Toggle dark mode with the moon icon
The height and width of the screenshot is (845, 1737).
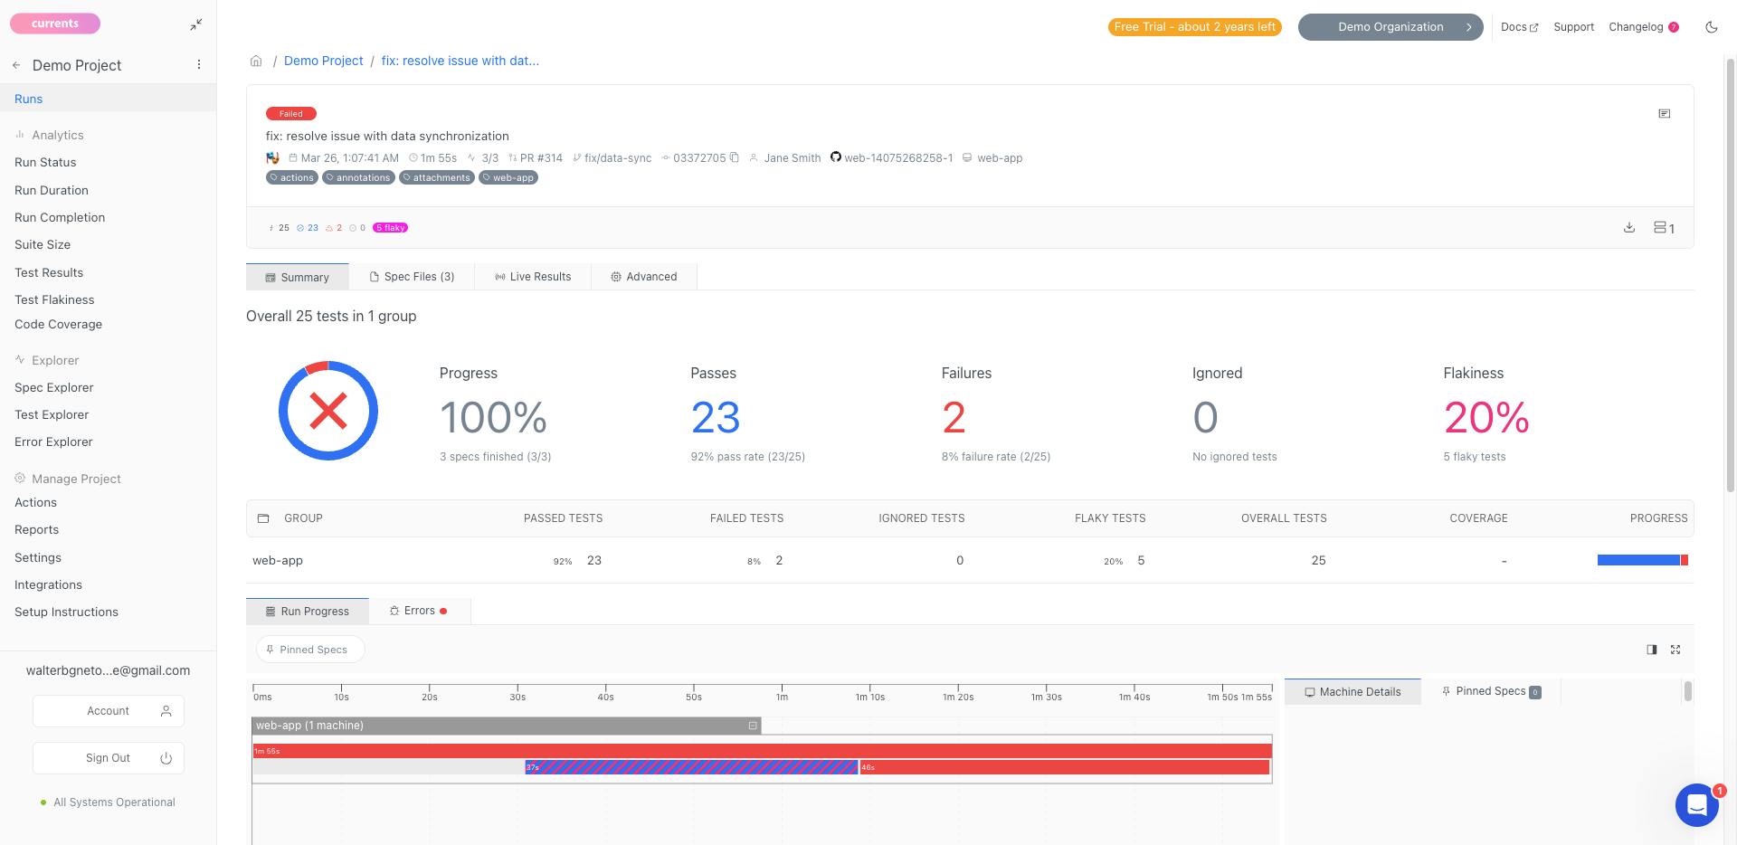pos(1711,27)
